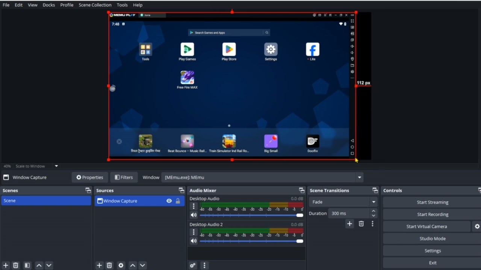Open the Scene Collection menu
Screen dimensions: 481x270
(95, 5)
